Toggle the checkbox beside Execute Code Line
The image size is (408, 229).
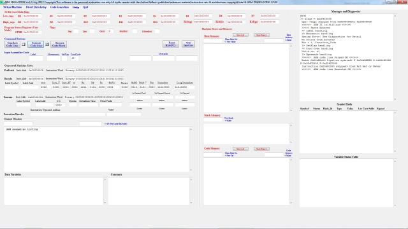47,45
